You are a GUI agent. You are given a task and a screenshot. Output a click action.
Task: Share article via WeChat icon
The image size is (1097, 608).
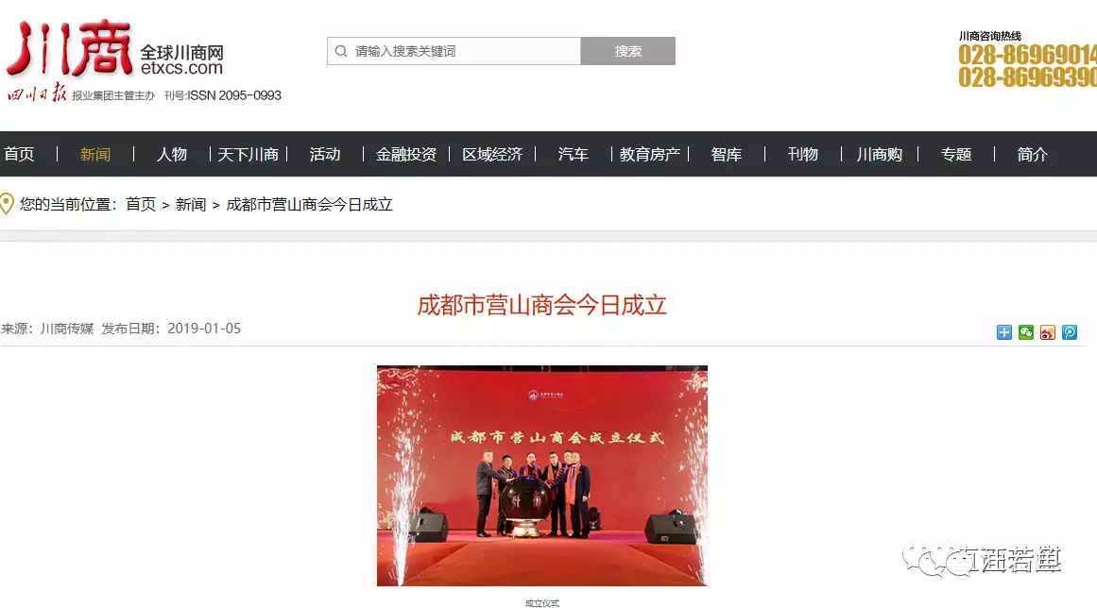click(1025, 332)
